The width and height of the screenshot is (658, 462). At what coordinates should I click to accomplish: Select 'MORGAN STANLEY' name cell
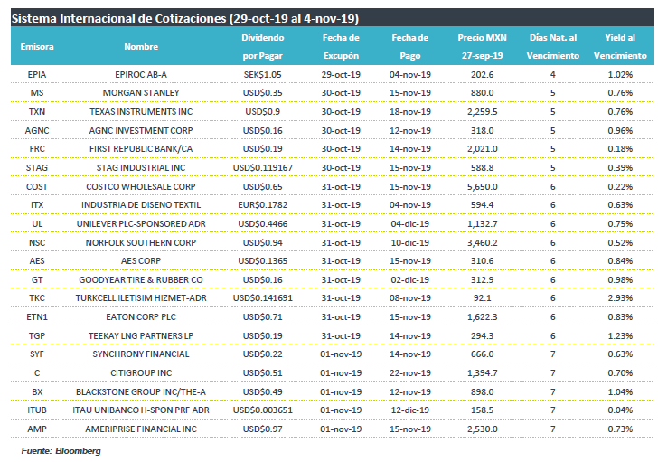click(x=141, y=93)
